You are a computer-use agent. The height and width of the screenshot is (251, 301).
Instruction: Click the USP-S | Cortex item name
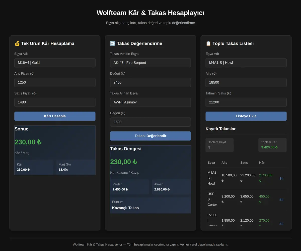click(x=212, y=199)
